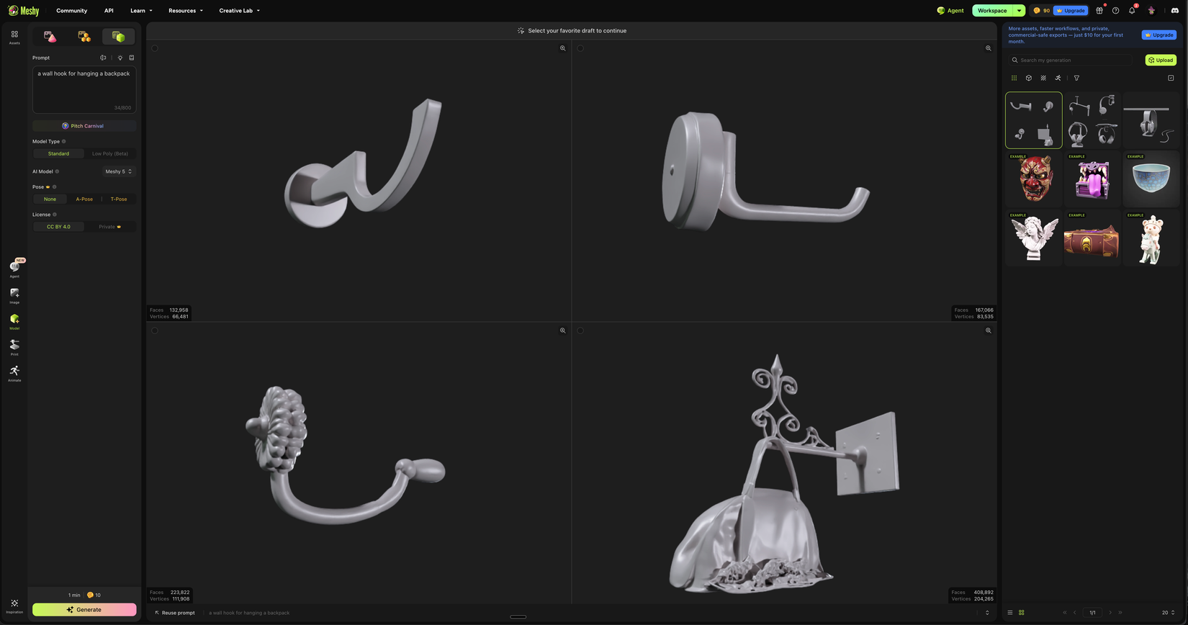Open the Print tool in the left sidebar
This screenshot has height=625, width=1188.
tap(14, 347)
